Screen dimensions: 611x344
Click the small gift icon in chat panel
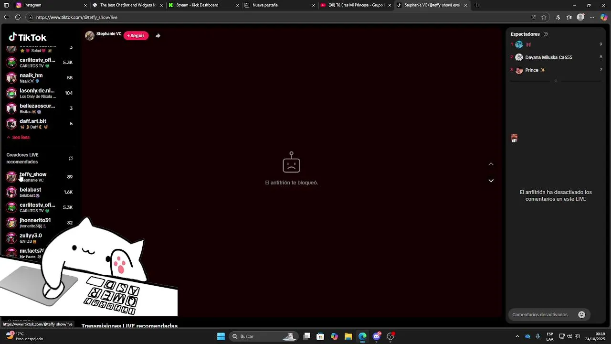514,138
